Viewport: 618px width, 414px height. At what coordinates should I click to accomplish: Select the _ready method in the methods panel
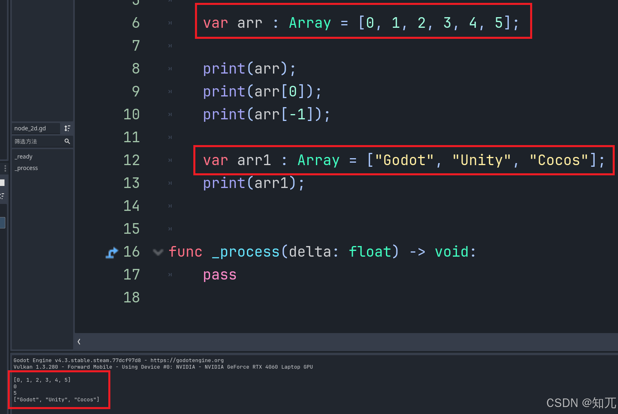tap(23, 156)
